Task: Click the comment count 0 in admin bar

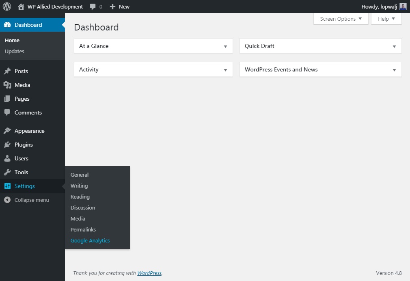Action: [101, 7]
